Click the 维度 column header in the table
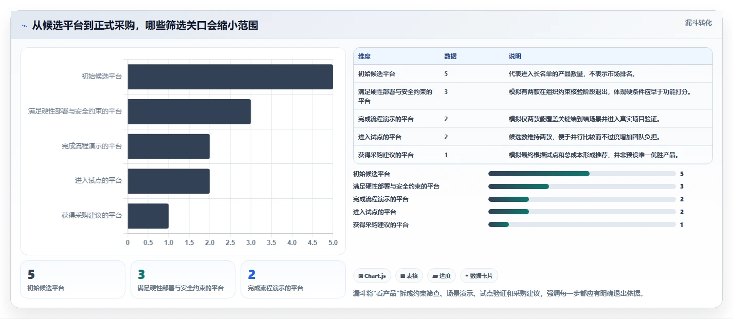 pos(364,56)
